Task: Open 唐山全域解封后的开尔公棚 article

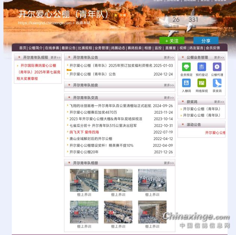Action: pyautogui.click(x=91, y=139)
